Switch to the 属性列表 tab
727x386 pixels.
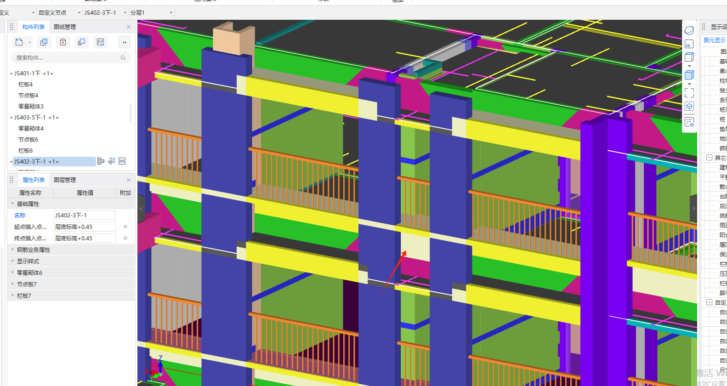coord(34,180)
